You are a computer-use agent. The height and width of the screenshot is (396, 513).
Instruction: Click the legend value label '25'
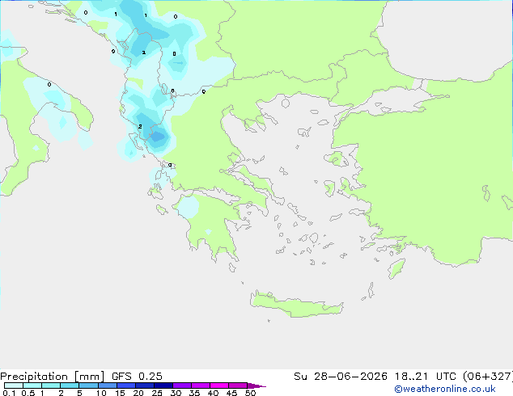(x=157, y=393)
